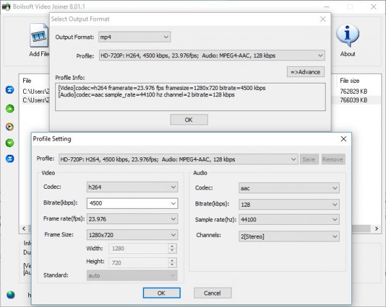The height and width of the screenshot is (307, 386).
Task: Click the Save profile button
Action: point(309,159)
